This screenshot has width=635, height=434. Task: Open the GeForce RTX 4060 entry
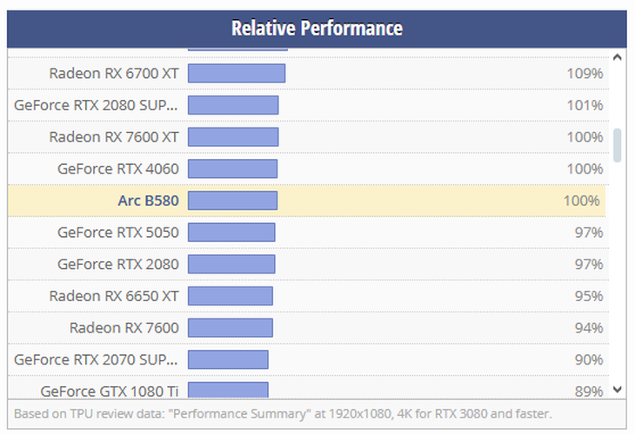(x=117, y=169)
